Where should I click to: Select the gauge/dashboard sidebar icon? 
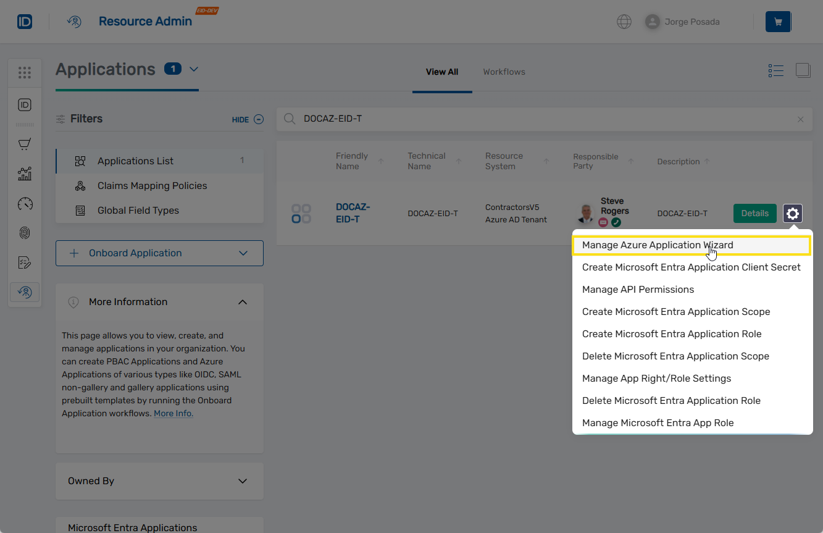point(25,203)
